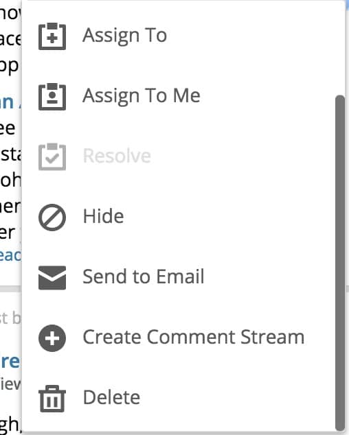Click the bold blue "n" link near the top left
The image size is (349, 435).
pyautogui.click(x=7, y=102)
